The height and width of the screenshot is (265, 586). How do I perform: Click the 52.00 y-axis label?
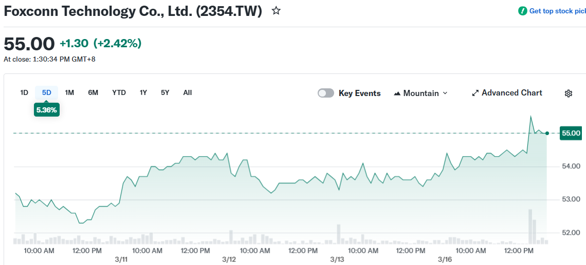tap(571, 233)
